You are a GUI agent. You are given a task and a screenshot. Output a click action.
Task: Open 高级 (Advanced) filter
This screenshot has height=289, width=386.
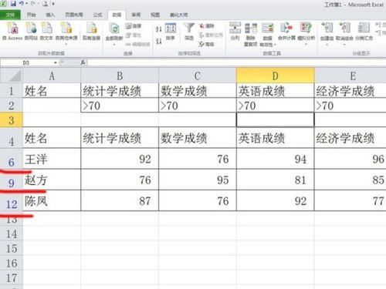point(207,44)
